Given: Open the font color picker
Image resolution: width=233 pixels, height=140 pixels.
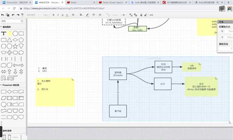Looking at the screenshot, I should coord(67,15).
